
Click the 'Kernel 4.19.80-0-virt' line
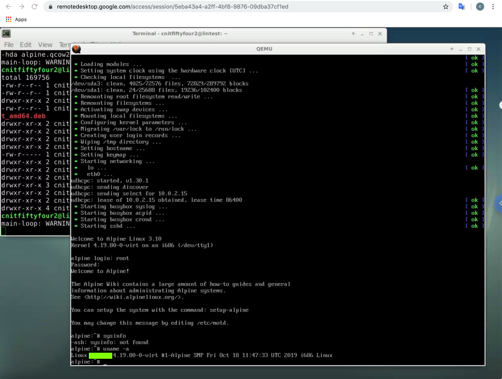point(142,245)
